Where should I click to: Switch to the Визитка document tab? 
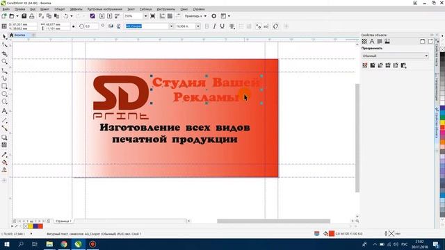19,35
